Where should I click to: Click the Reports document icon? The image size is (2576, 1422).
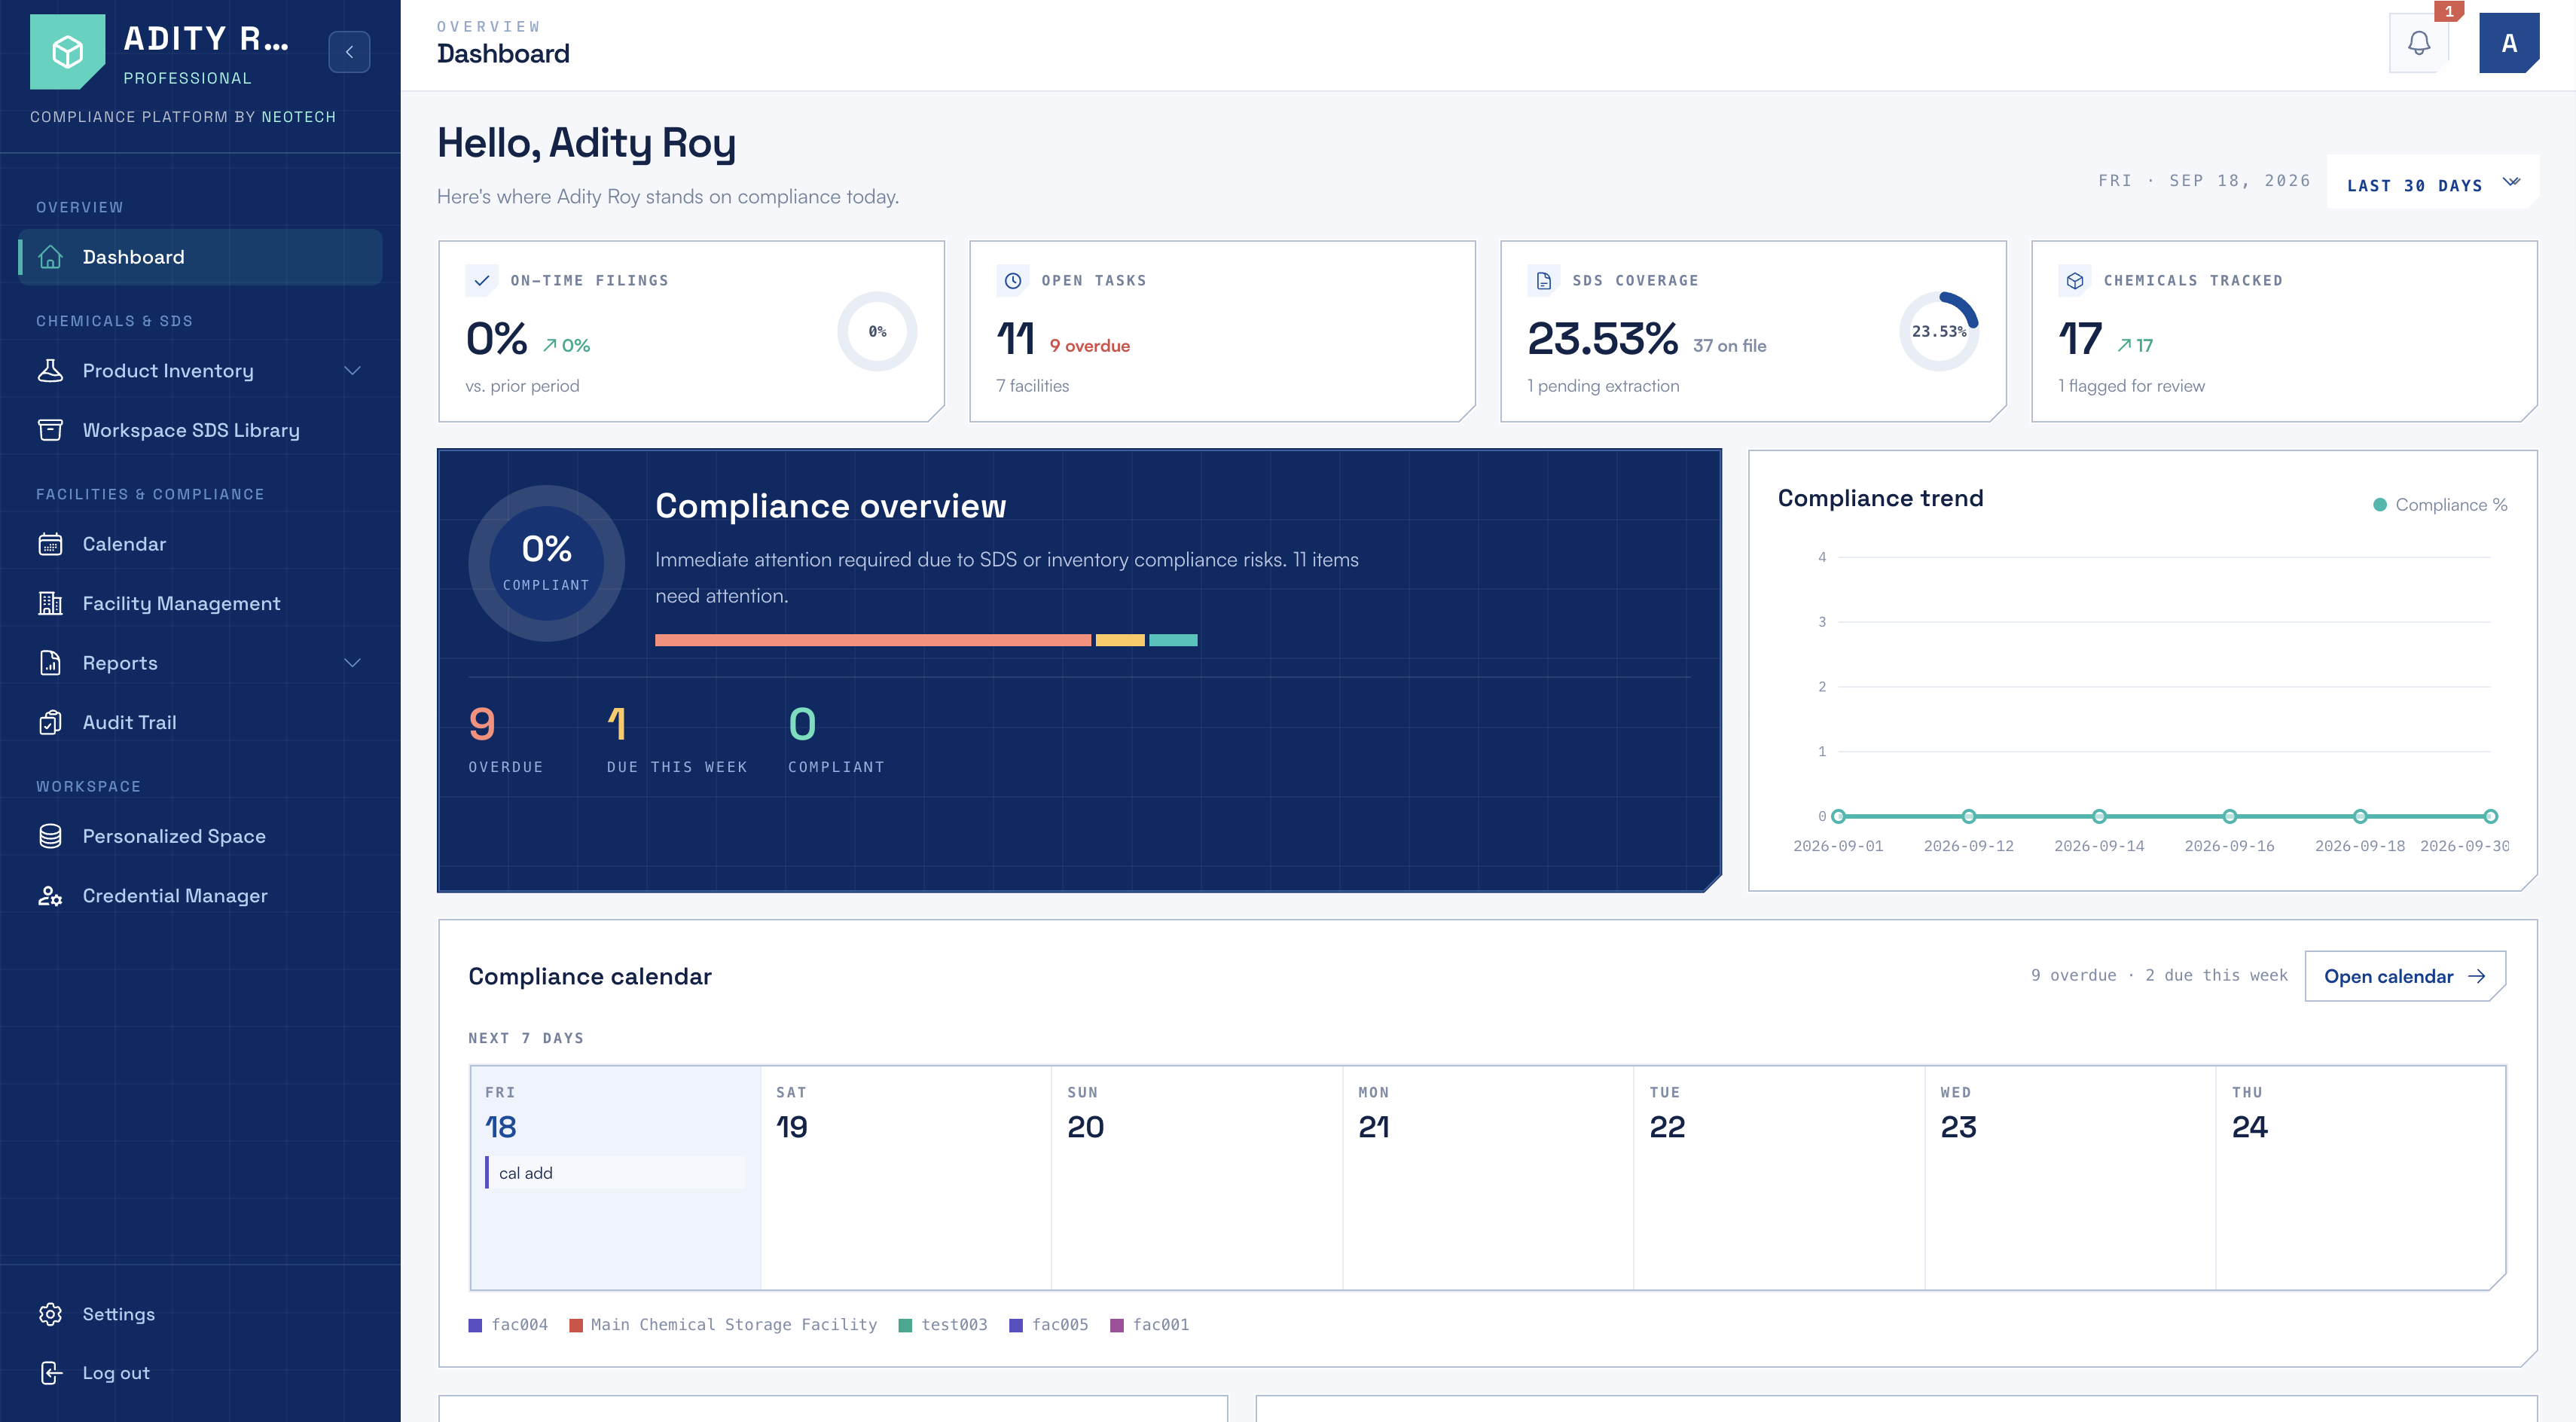click(x=50, y=663)
